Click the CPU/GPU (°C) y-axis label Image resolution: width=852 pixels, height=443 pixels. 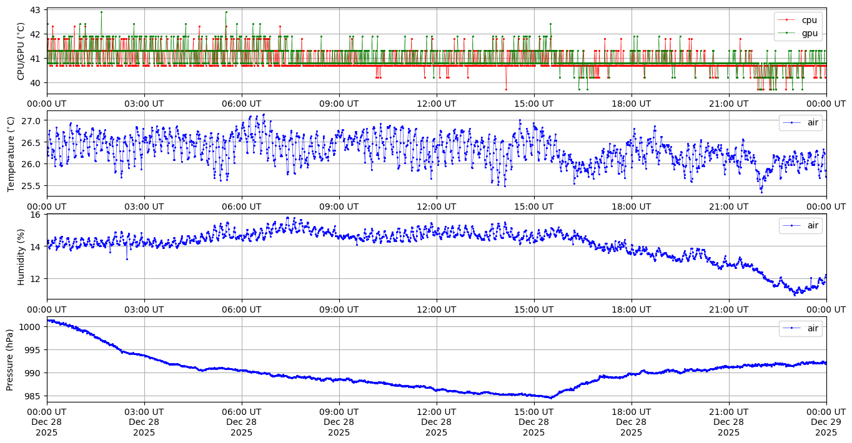21,51
